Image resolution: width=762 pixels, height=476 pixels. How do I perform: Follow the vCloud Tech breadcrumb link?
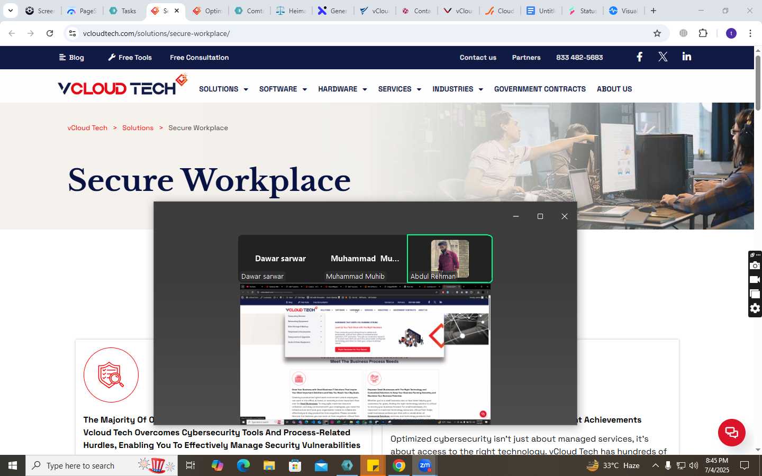pos(87,127)
